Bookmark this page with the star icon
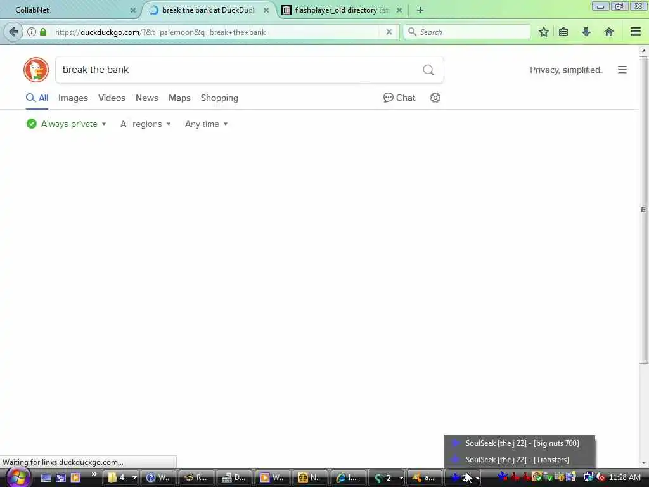The width and height of the screenshot is (649, 487). tap(543, 32)
